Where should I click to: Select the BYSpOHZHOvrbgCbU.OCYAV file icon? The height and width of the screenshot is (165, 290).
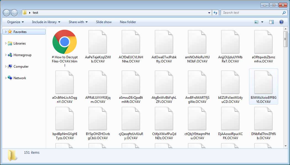pyautogui.click(x=98, y=119)
